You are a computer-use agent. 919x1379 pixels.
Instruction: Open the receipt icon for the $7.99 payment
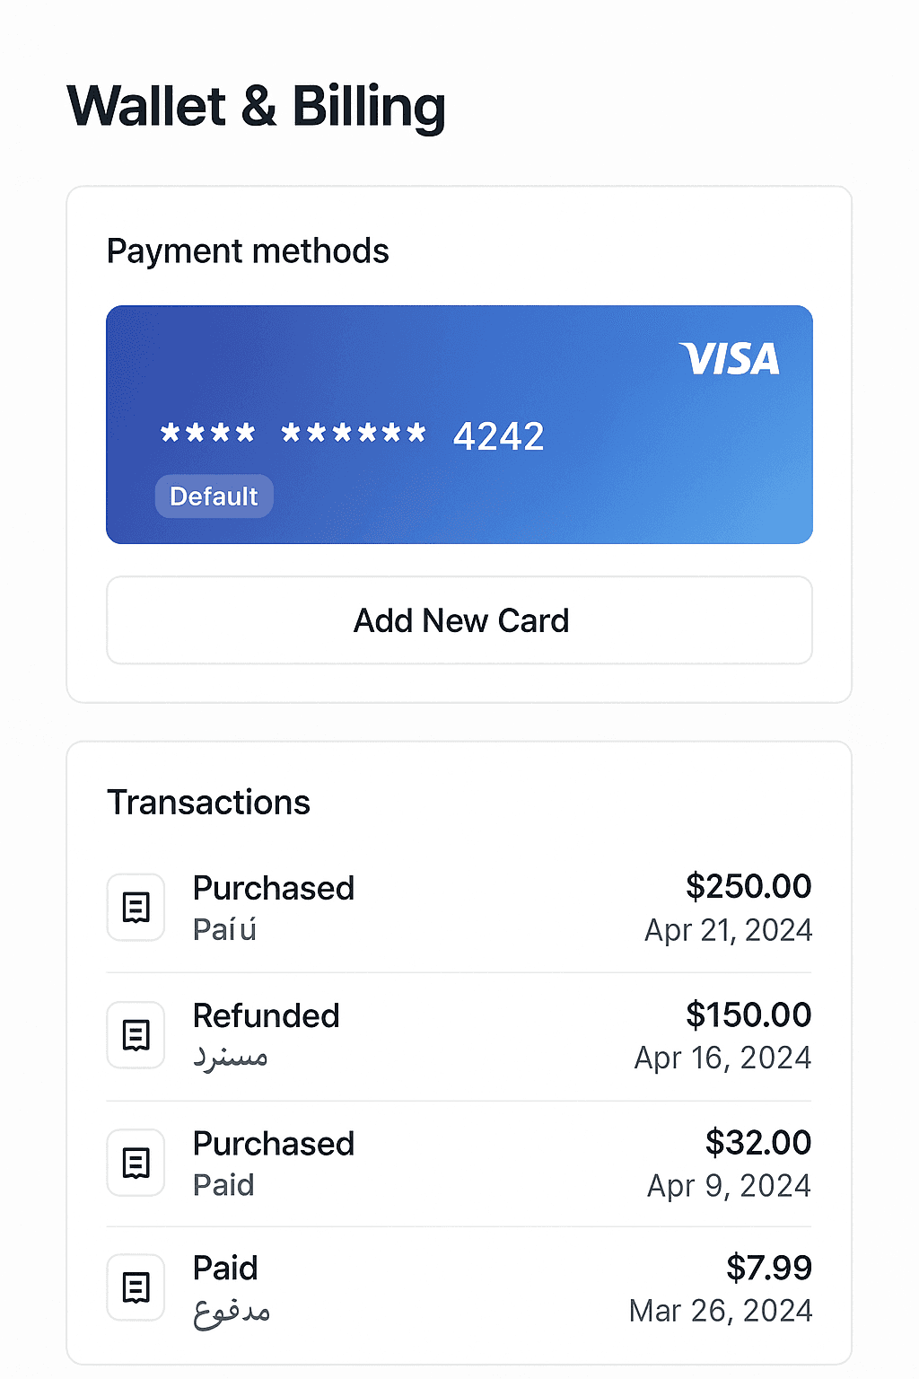coord(135,1287)
